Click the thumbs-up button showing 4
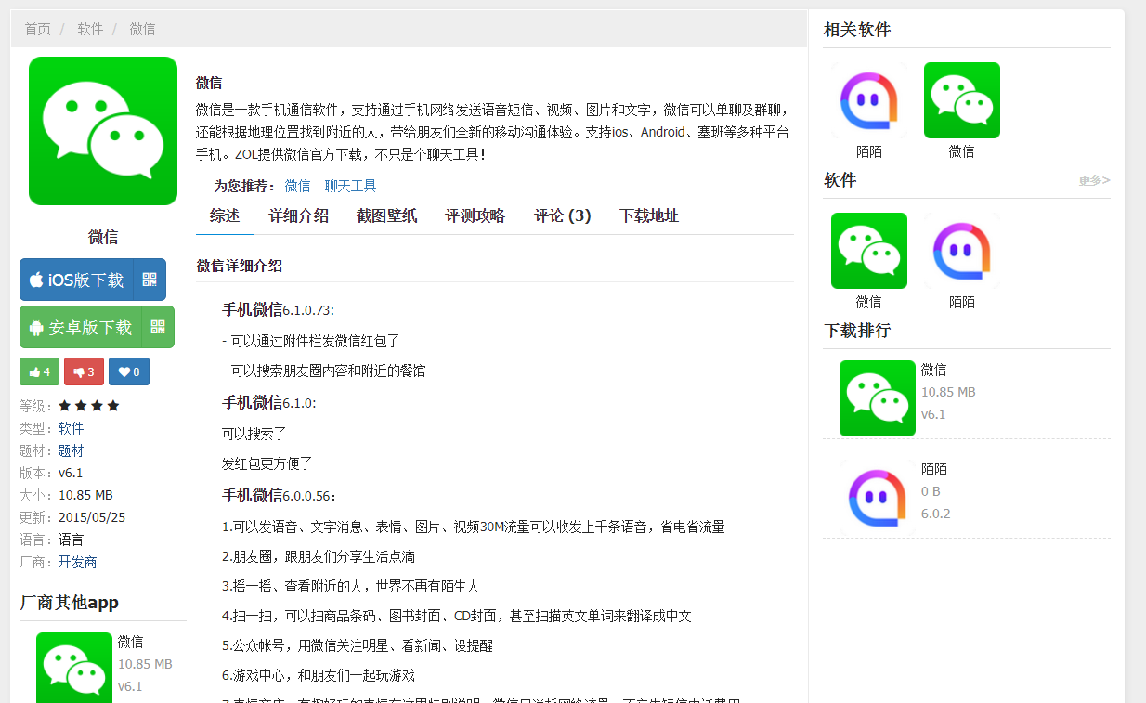1146x703 pixels. [x=40, y=371]
